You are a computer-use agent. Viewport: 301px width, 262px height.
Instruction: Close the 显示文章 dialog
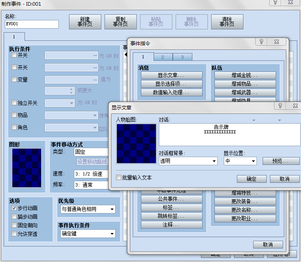[295, 106]
